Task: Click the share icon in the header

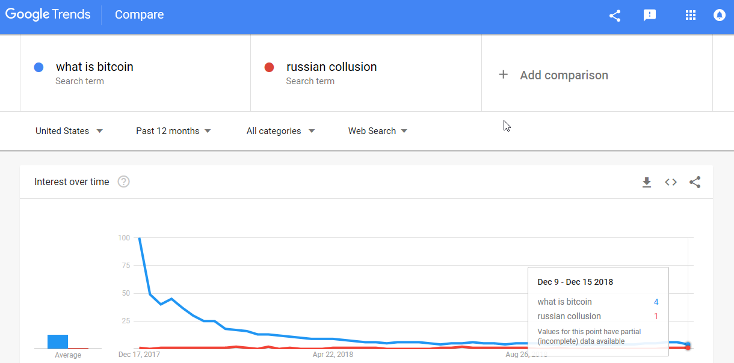Action: (x=615, y=16)
